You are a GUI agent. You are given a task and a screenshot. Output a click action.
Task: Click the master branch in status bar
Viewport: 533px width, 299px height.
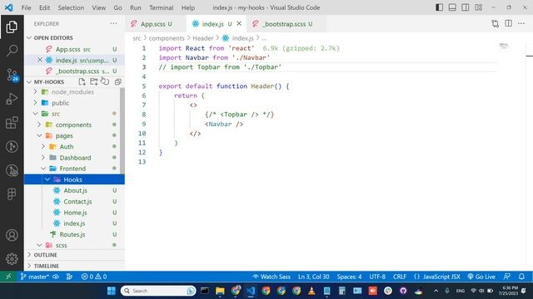(35, 277)
